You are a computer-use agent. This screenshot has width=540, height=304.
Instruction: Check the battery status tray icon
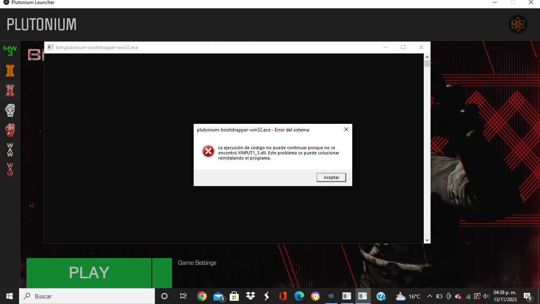(439, 296)
